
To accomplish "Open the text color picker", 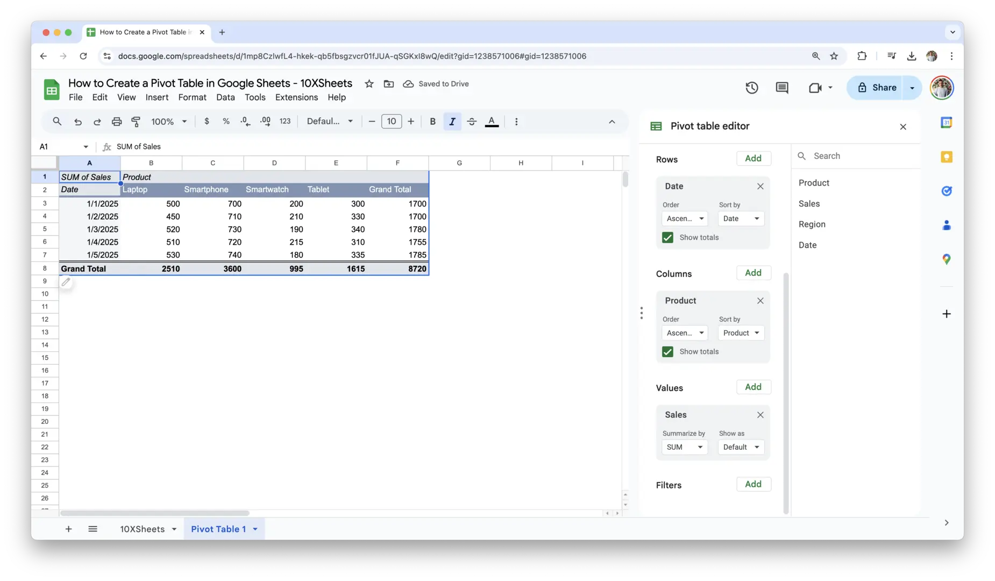I will coord(492,122).
